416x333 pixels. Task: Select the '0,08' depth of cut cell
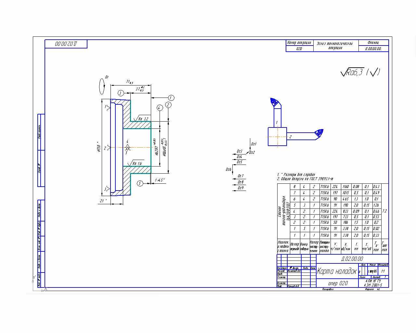coord(356,187)
